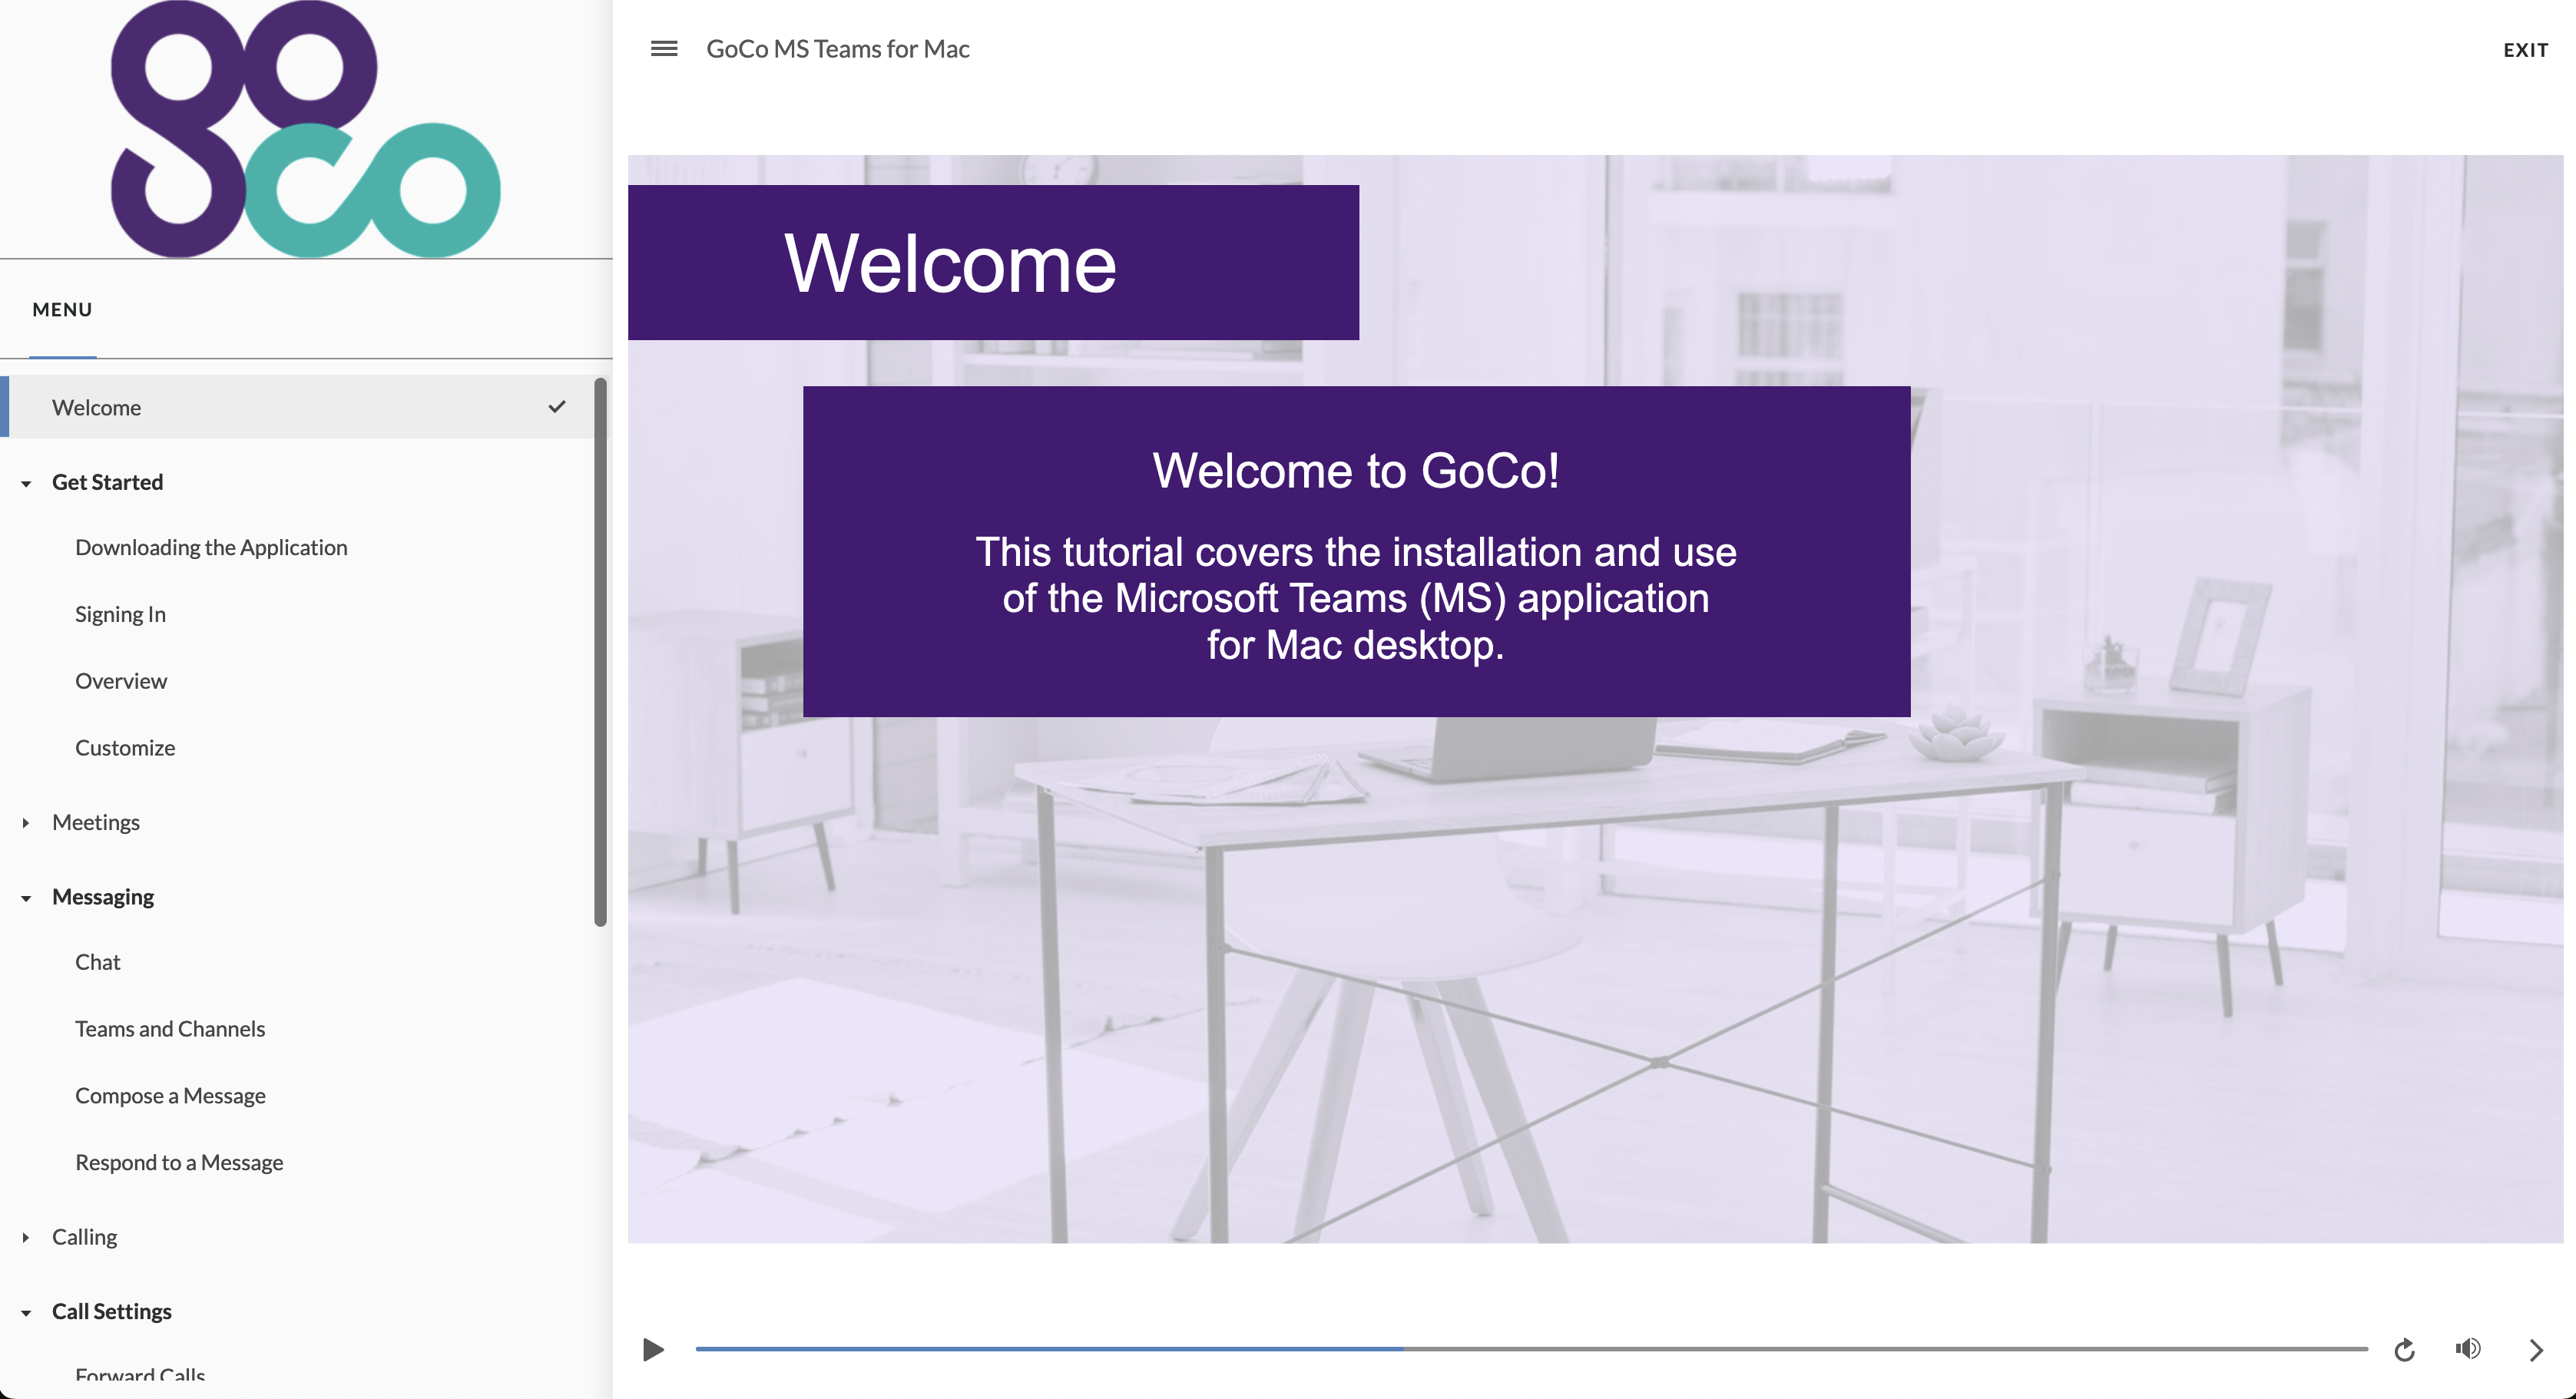Click the Calling heading
This screenshot has height=1399, width=2576.
[84, 1237]
